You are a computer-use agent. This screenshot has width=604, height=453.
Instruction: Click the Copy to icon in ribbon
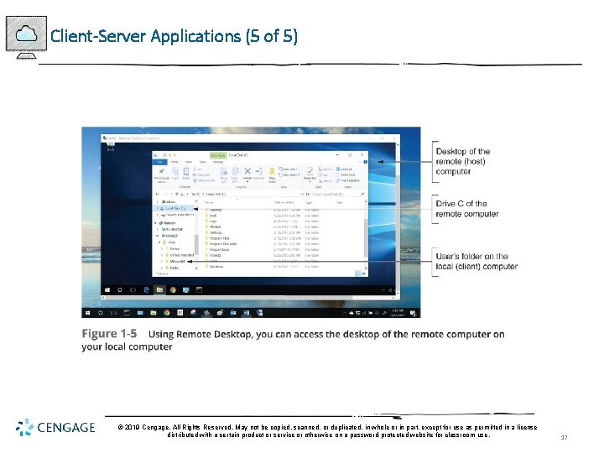click(236, 172)
